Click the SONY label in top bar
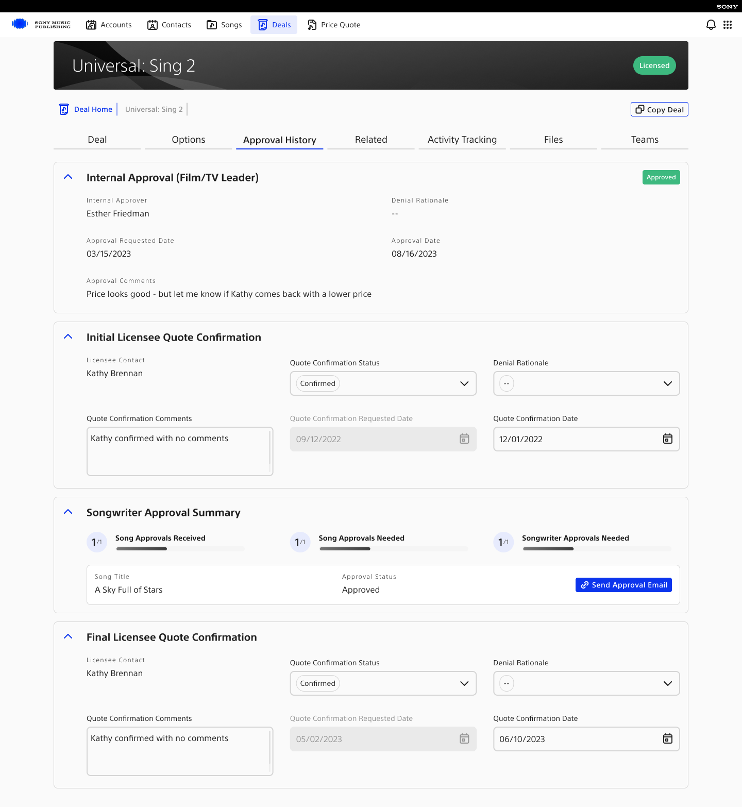The width and height of the screenshot is (742, 807). (x=727, y=7)
